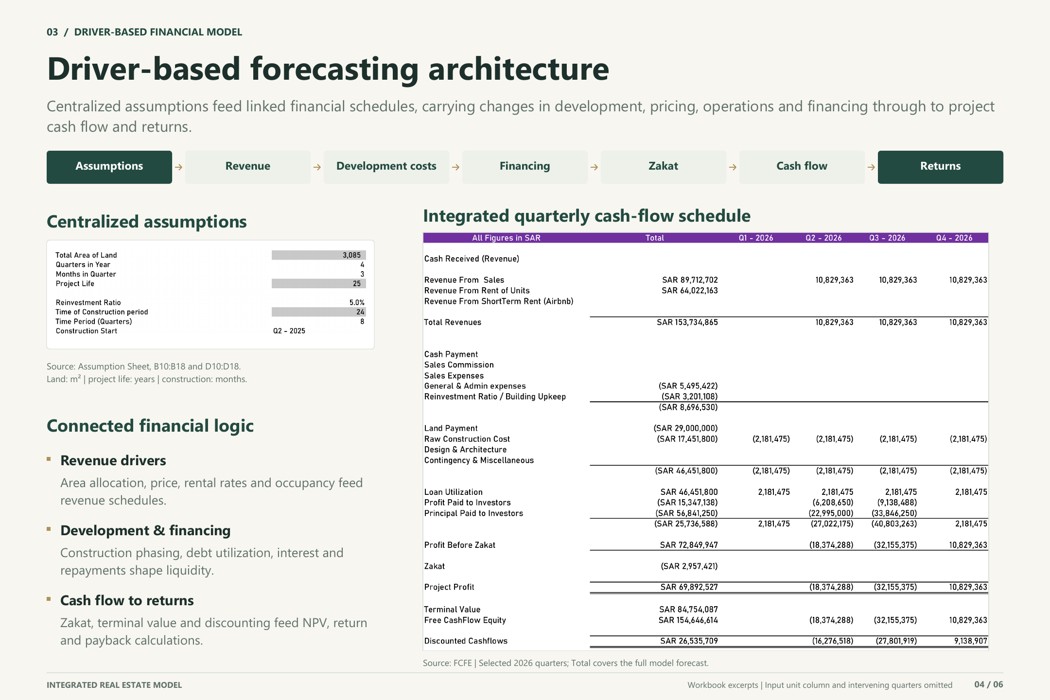Image resolution: width=1050 pixels, height=700 pixels.
Task: Click Terminal Value SAR 84,754,087
Action: pyautogui.click(x=688, y=610)
